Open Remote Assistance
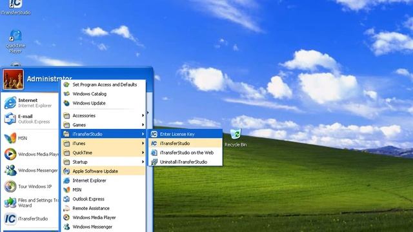The height and width of the screenshot is (232, 413). point(103,208)
